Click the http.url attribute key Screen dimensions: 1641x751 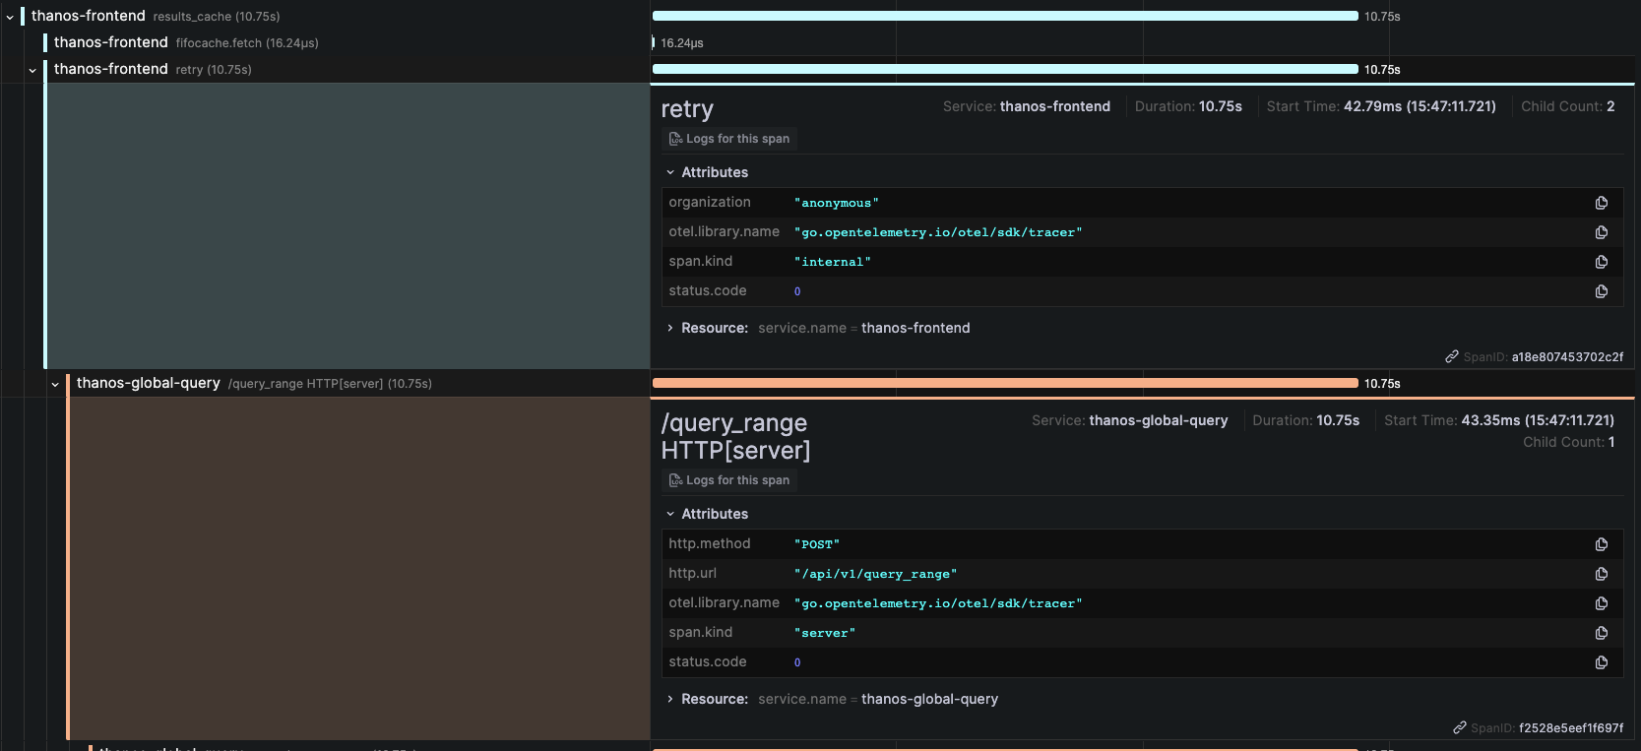[693, 573]
